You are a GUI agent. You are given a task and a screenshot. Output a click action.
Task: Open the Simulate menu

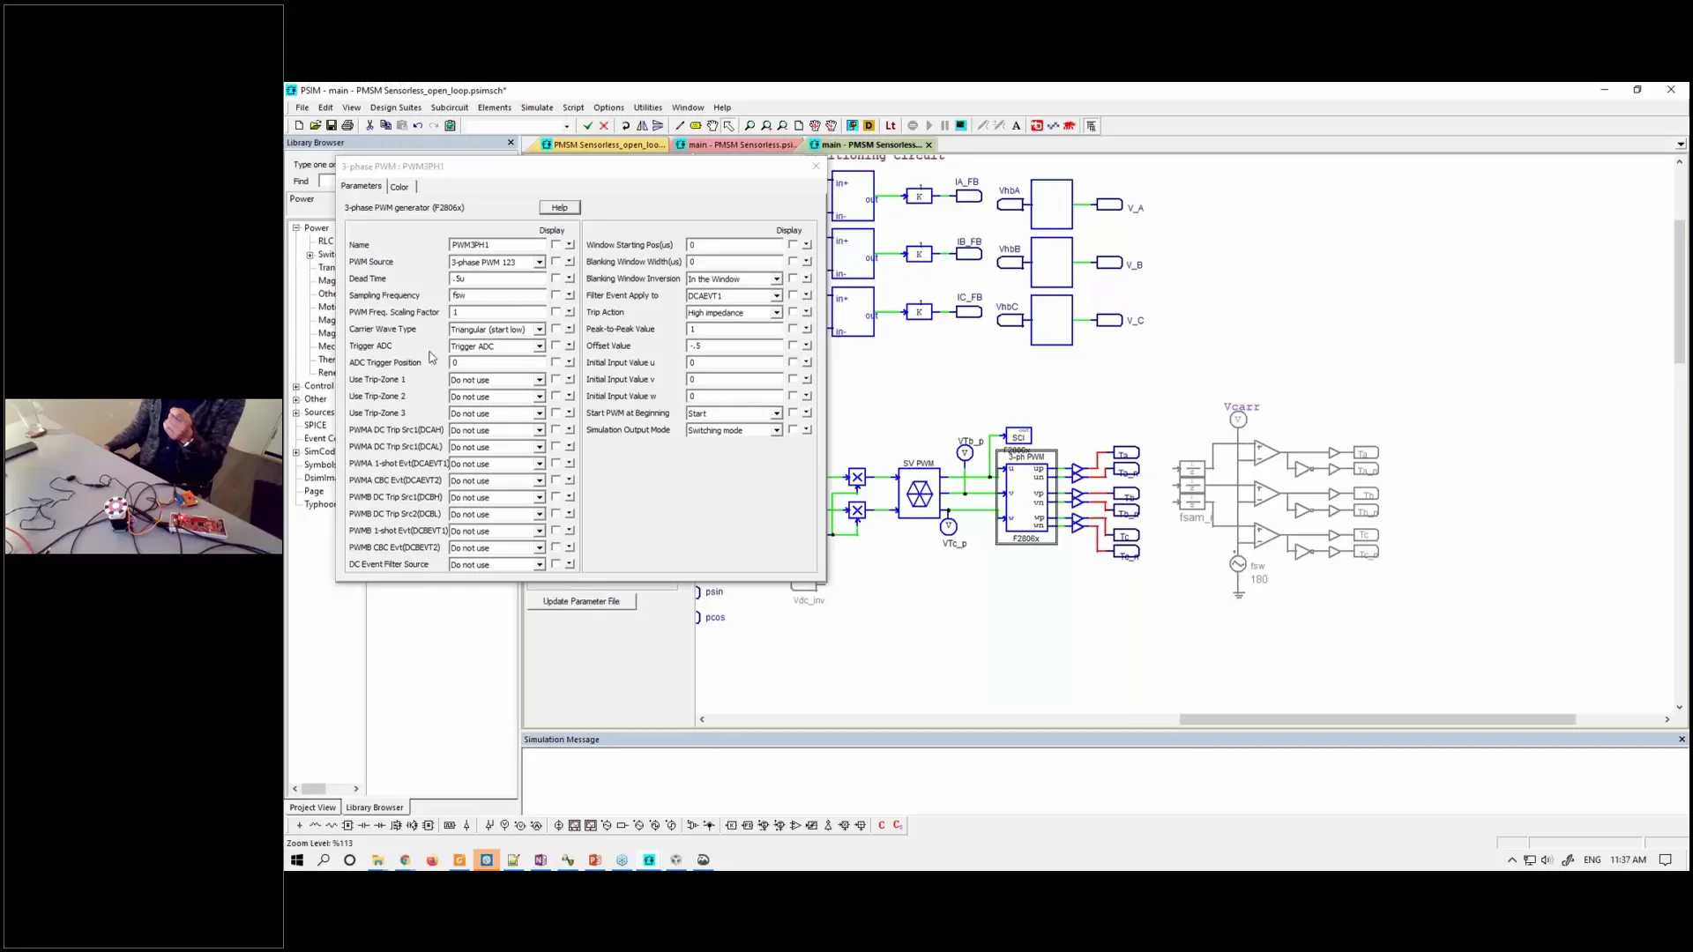pos(536,108)
